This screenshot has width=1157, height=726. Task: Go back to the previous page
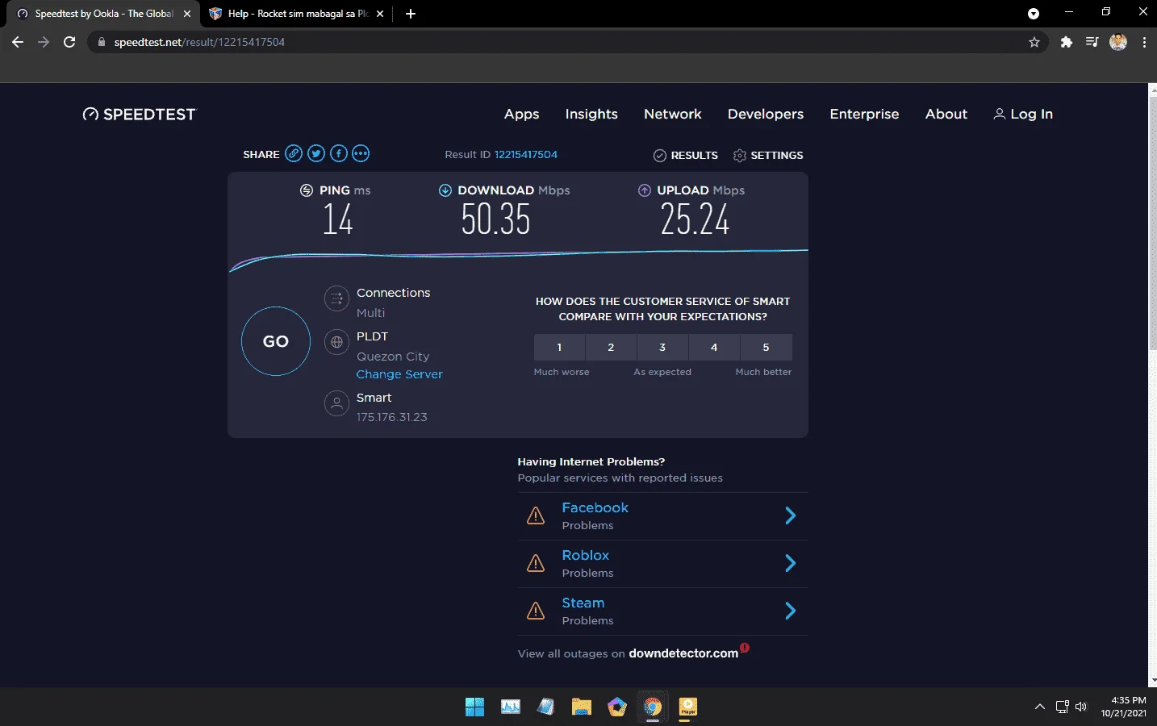click(x=18, y=42)
